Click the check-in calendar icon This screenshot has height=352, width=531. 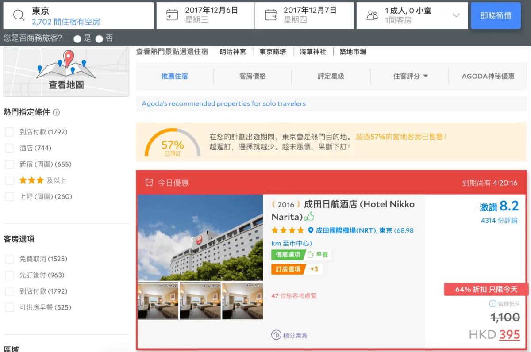point(172,15)
